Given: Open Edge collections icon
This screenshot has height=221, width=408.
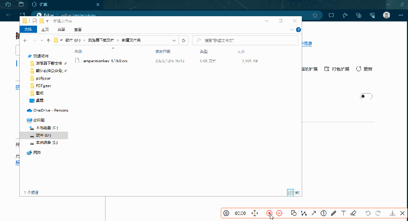Looking at the screenshot, I should (x=359, y=15).
